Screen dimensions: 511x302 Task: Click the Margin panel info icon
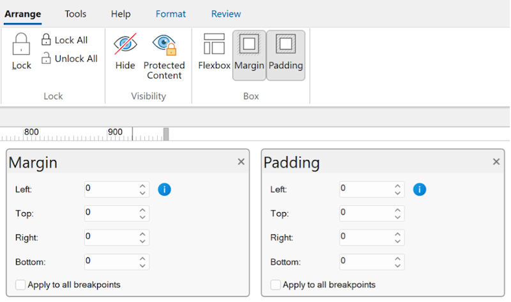164,189
